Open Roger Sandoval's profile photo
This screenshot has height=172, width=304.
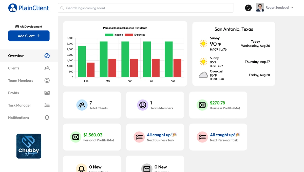pyautogui.click(x=260, y=8)
